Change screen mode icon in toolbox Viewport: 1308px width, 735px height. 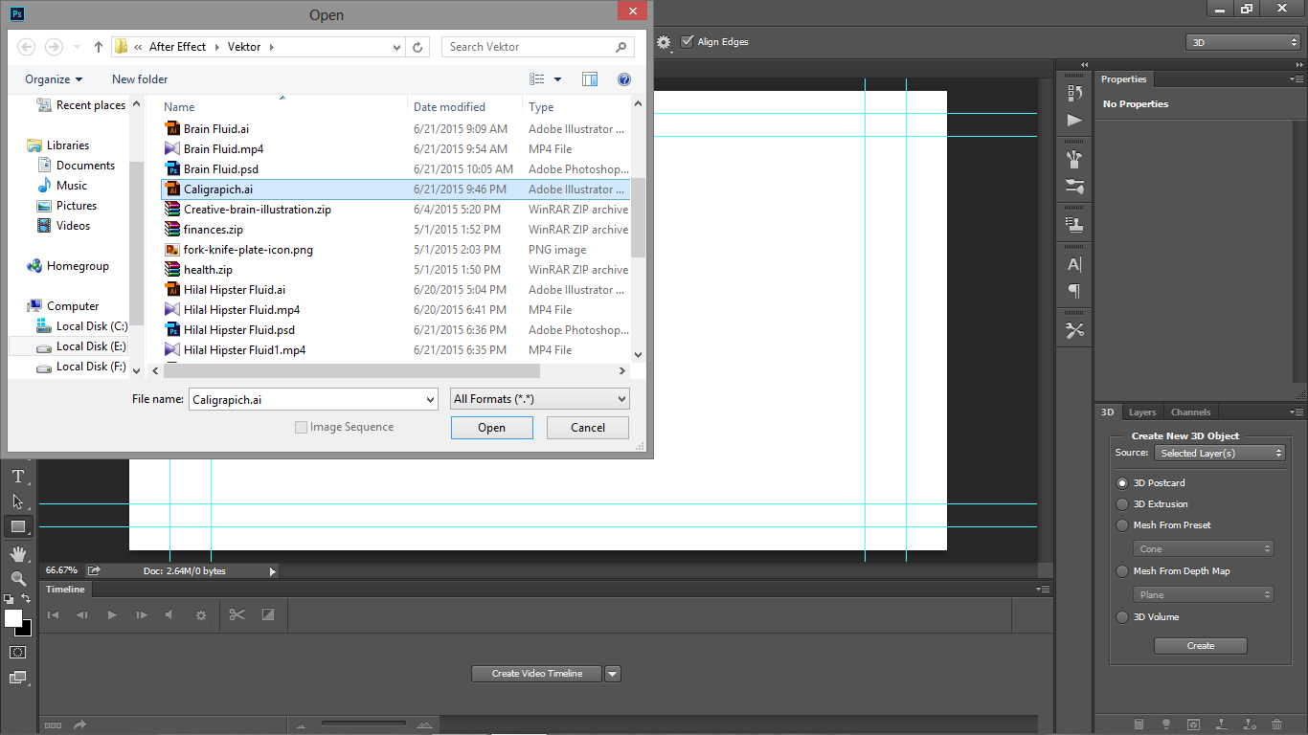18,678
